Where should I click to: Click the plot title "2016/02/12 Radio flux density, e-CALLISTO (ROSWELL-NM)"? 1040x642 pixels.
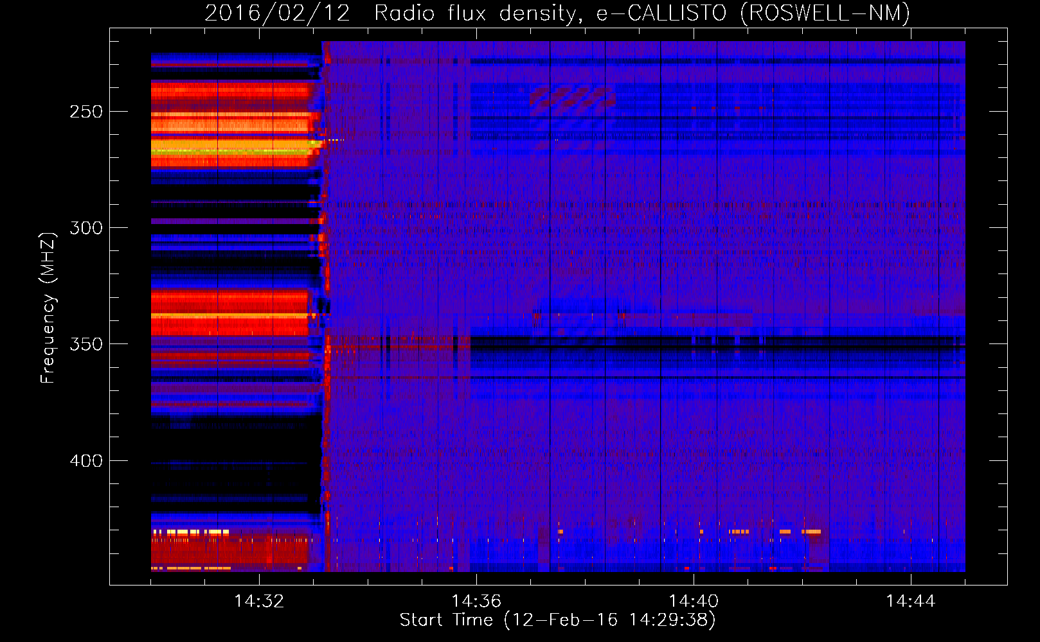coord(557,13)
